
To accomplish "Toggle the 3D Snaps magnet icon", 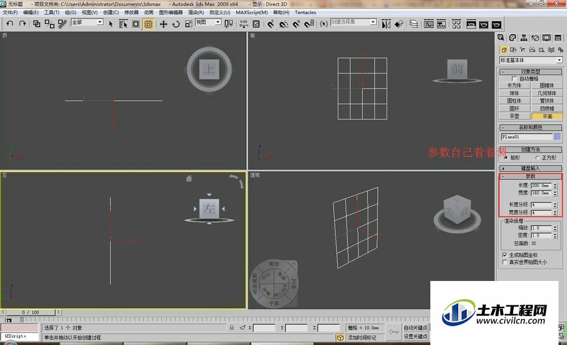I will point(271,24).
